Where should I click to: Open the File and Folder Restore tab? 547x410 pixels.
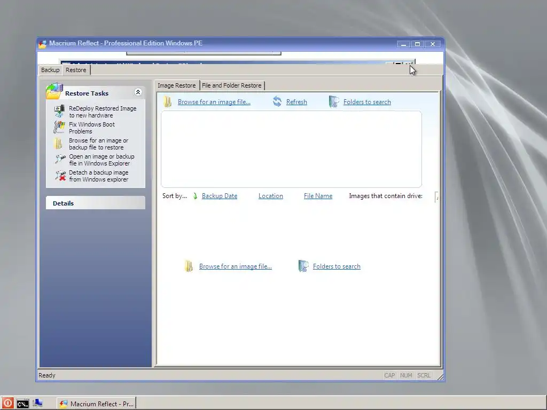click(232, 85)
